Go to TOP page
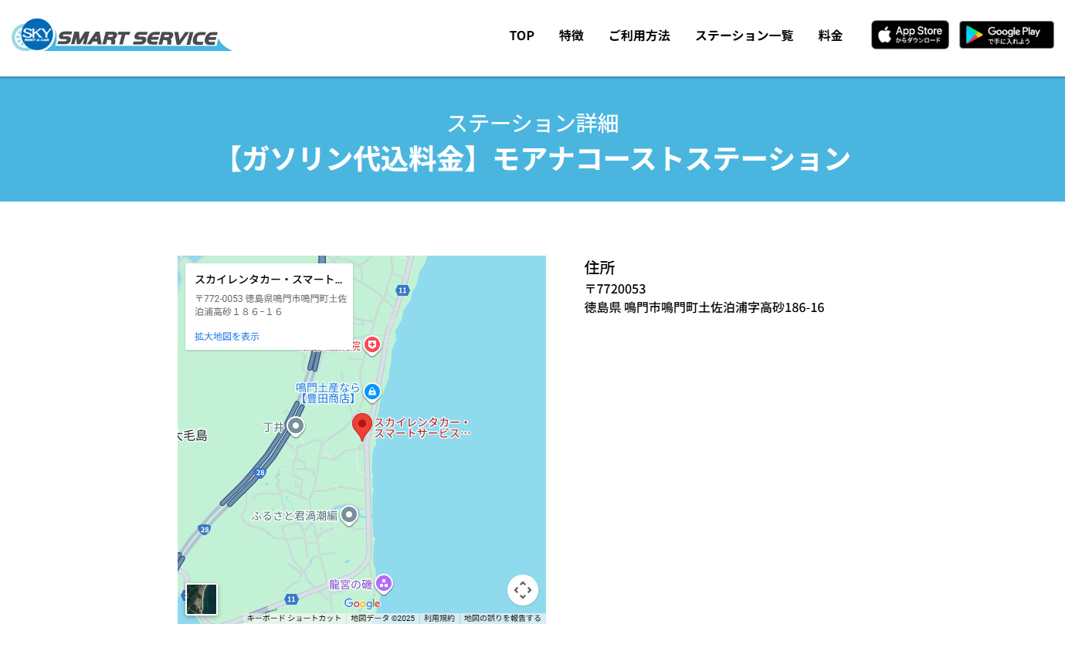This screenshot has height=658, width=1065. point(521,36)
